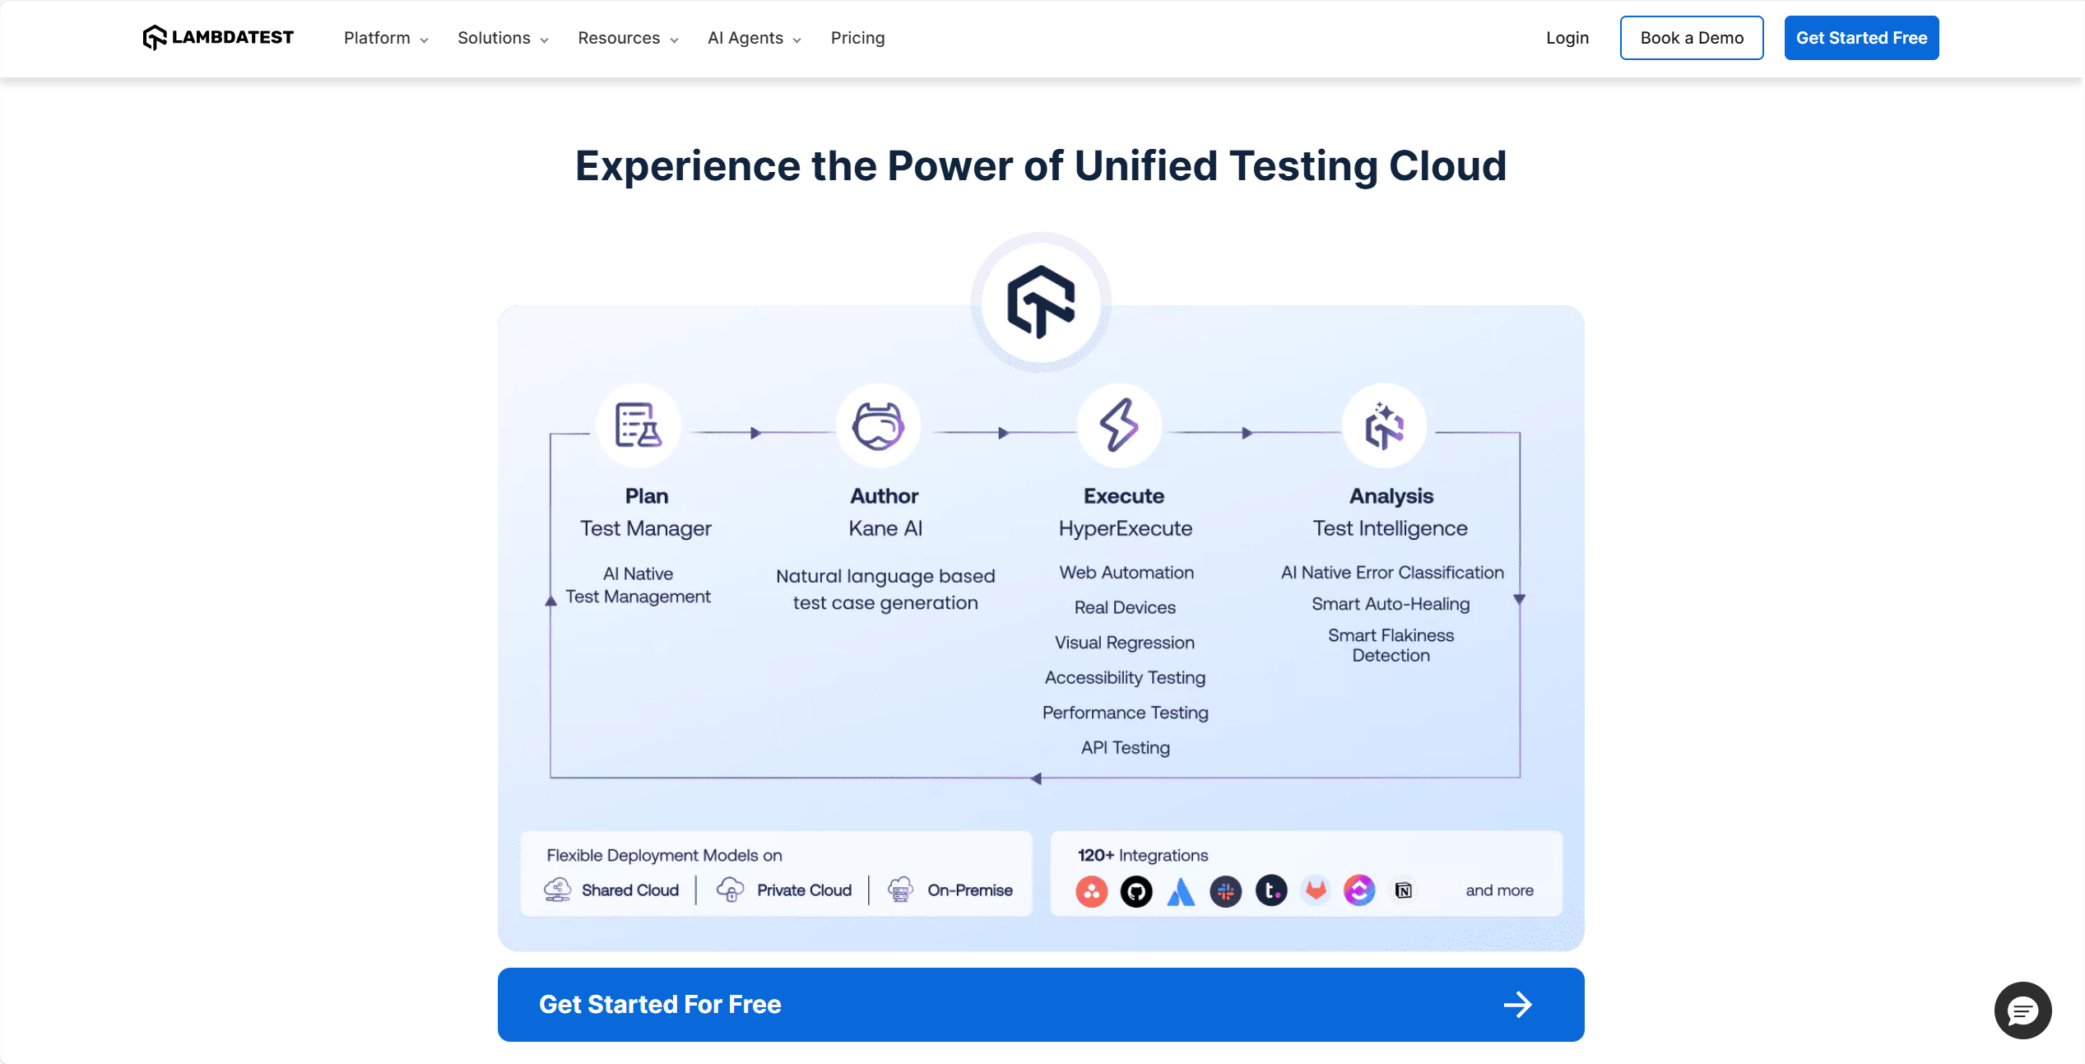The height and width of the screenshot is (1064, 2085).
Task: Click 'Accessibility Testing' text
Action: pyautogui.click(x=1125, y=678)
